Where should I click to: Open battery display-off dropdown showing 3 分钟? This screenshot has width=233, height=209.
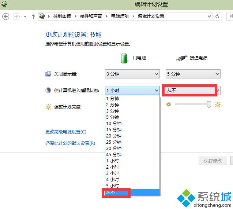pos(132,74)
